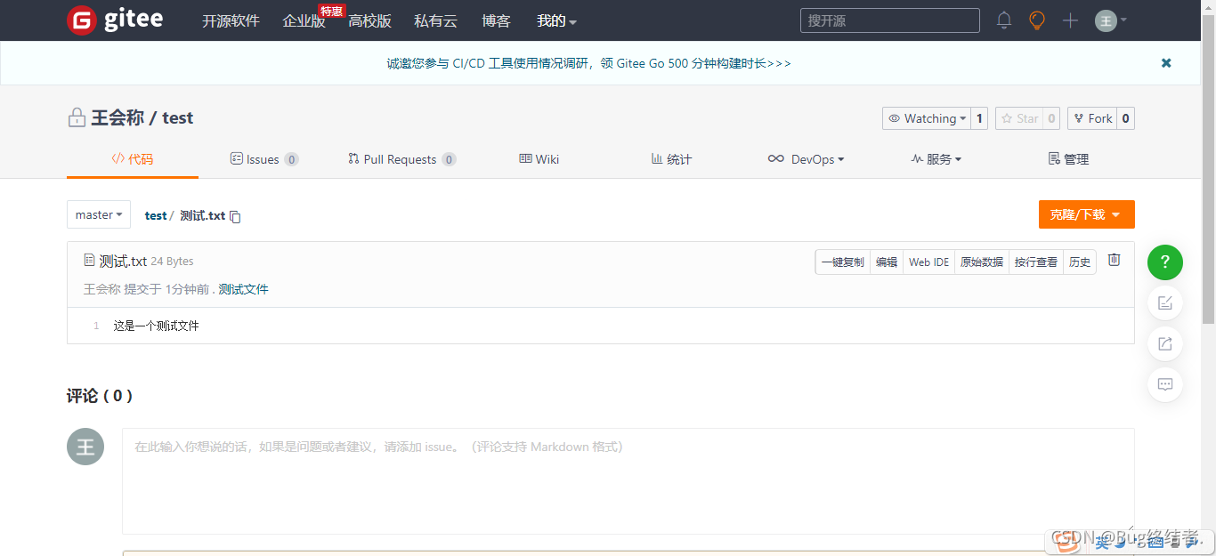Close the CI/CD survey banner

[x=1166, y=63]
